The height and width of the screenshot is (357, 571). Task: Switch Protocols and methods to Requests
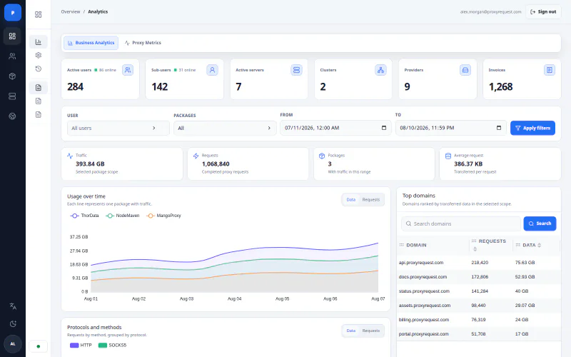click(x=371, y=331)
